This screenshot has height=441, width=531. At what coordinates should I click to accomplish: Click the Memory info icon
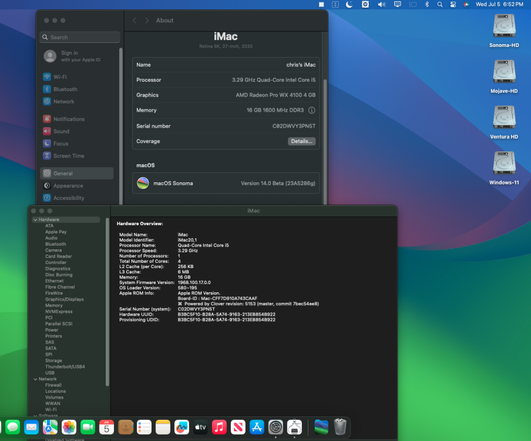[x=311, y=110]
